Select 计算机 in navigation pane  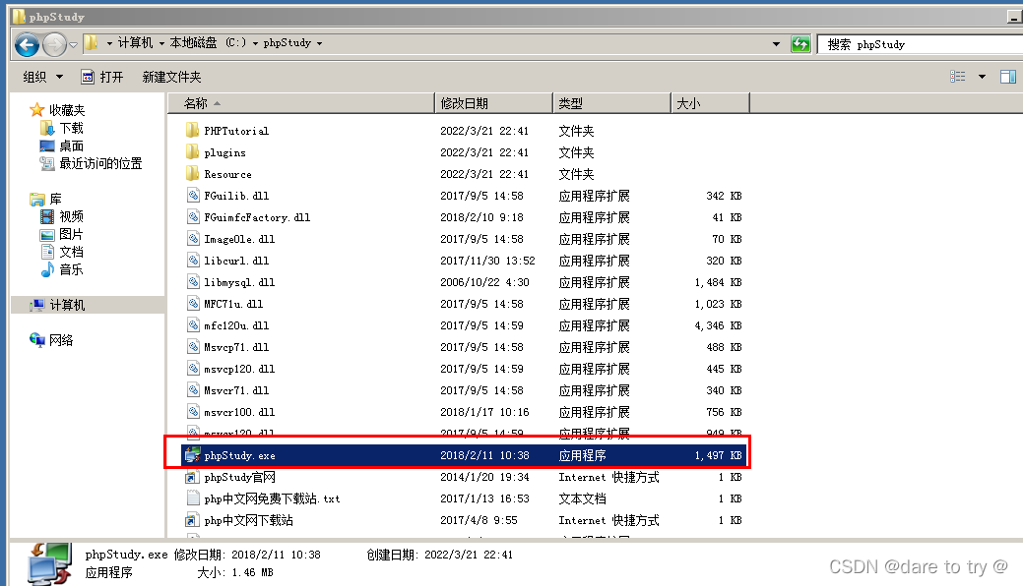[67, 305]
